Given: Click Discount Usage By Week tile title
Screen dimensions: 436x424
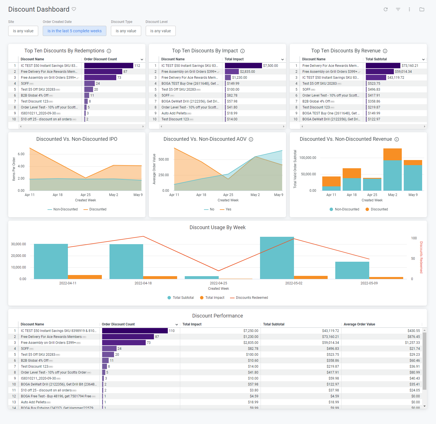Looking at the screenshot, I should click(x=218, y=227).
